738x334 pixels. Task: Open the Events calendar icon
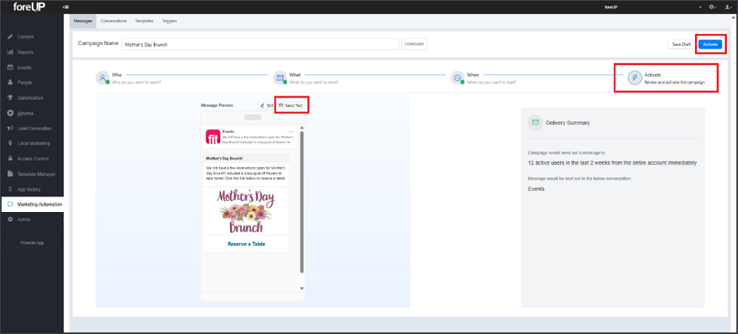pos(10,67)
